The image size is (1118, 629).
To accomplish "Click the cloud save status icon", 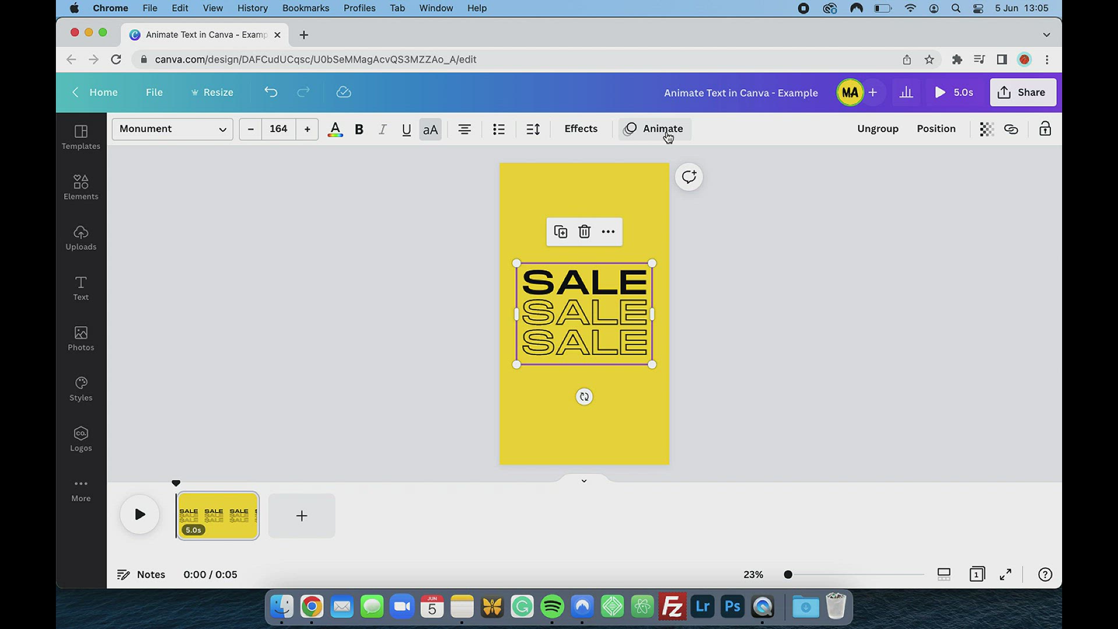I will click(344, 92).
